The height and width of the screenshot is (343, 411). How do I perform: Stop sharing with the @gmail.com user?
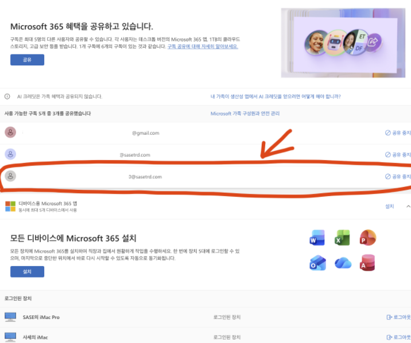[398, 132]
